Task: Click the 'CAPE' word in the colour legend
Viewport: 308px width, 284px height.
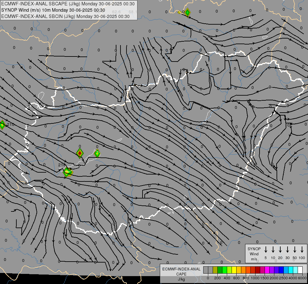Action: pos(181,274)
